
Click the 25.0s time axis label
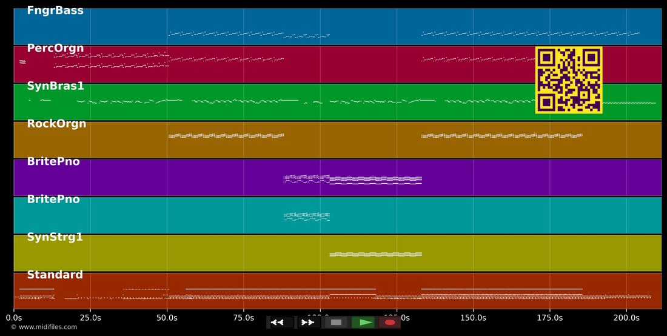[x=90, y=317]
